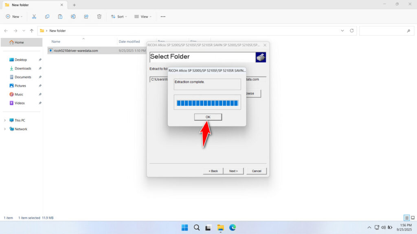Screen dimensions: 417x234
Task: Click the Next > button in Select Folder window
Action: [233, 171]
